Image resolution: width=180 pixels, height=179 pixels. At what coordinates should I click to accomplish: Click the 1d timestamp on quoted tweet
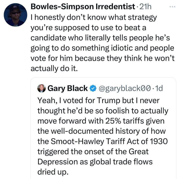(159, 88)
